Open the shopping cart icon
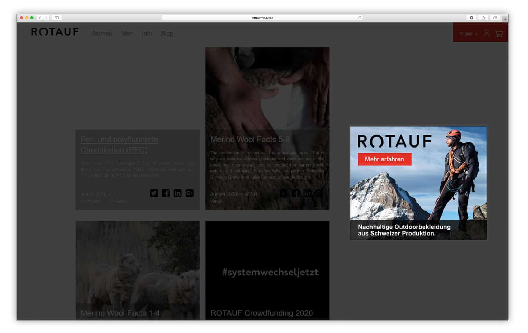The width and height of the screenshot is (528, 333). point(499,34)
